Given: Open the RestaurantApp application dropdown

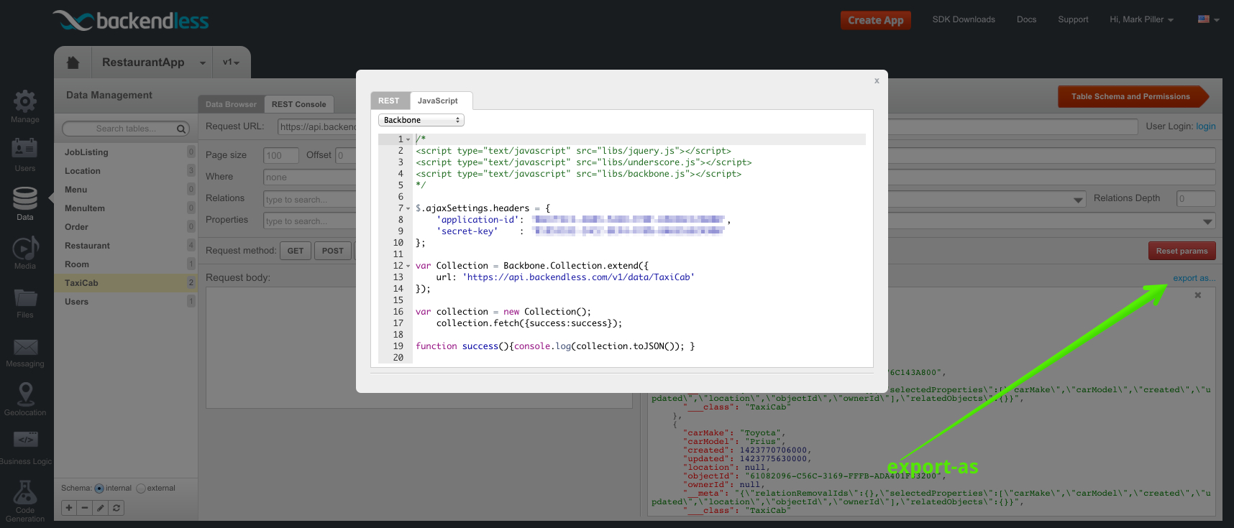Looking at the screenshot, I should point(203,62).
